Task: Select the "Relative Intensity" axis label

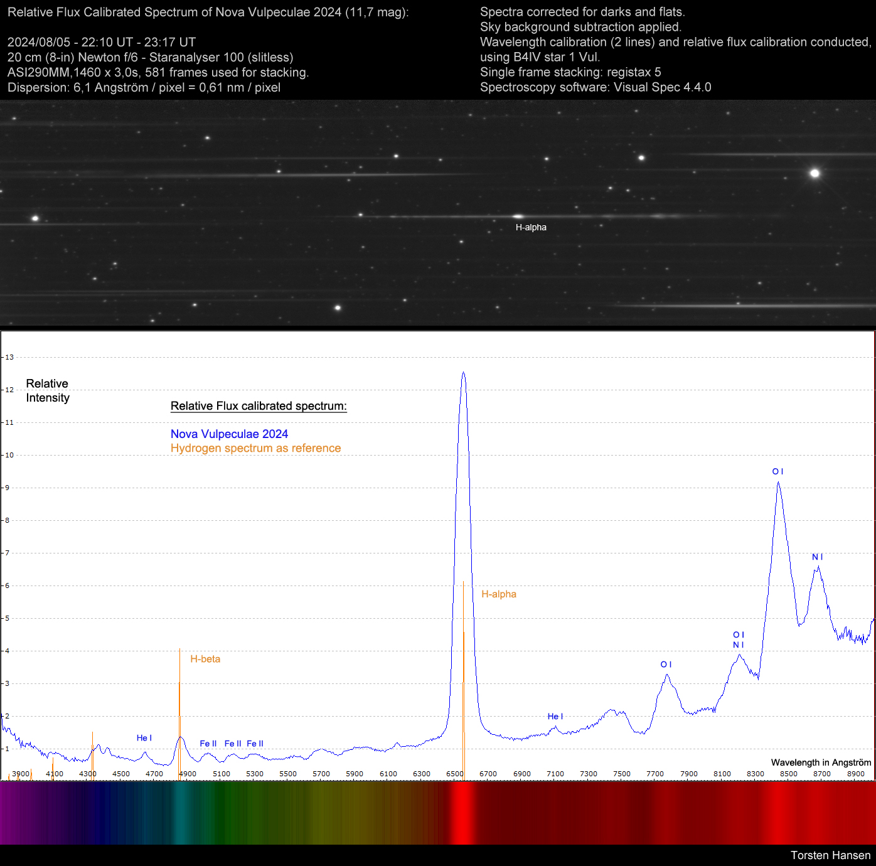Action: pyautogui.click(x=48, y=390)
